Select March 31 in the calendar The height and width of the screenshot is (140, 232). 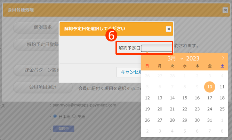coord(210,120)
